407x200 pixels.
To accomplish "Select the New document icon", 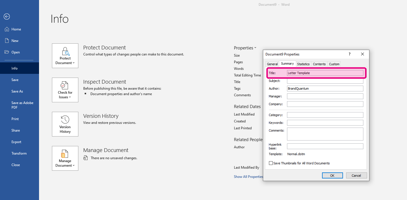I will [7, 41].
